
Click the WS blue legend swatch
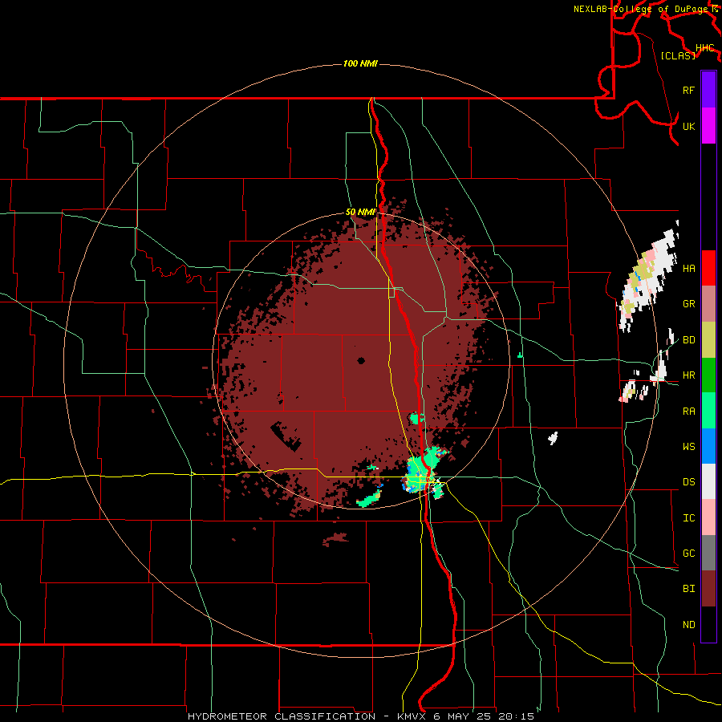[x=708, y=446]
